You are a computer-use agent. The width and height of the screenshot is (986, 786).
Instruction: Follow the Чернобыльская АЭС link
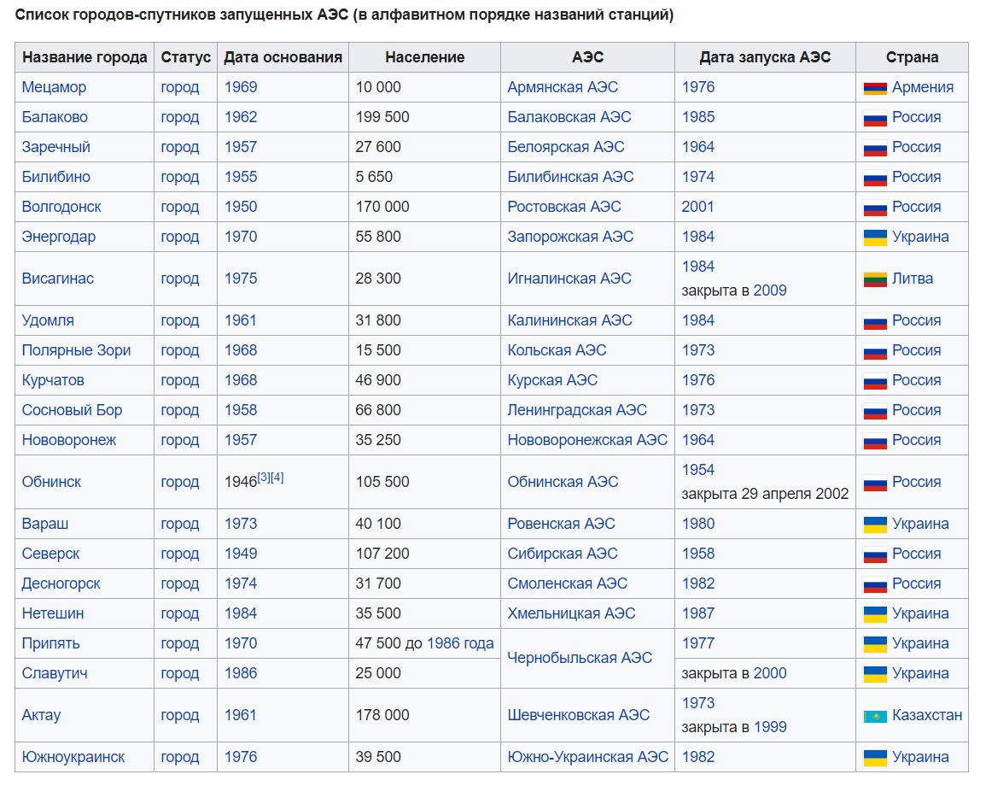pyautogui.click(x=580, y=658)
